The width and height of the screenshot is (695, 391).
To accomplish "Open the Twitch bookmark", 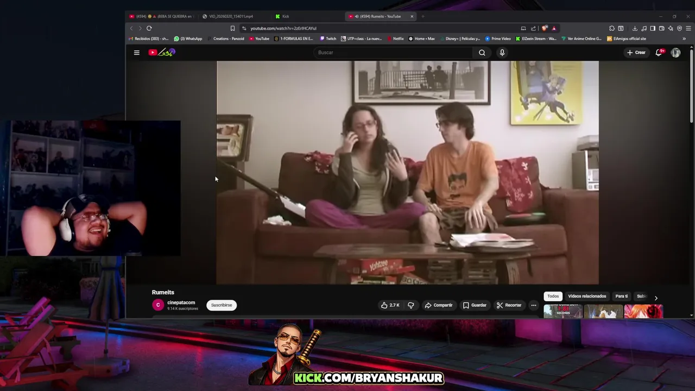I will click(x=328, y=39).
